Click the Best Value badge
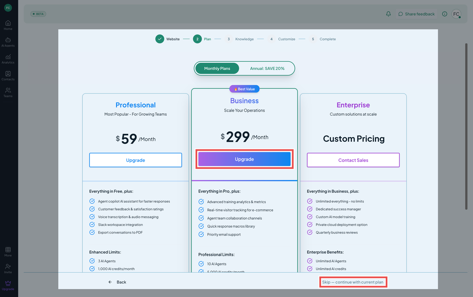This screenshot has width=473, height=297. click(x=244, y=89)
